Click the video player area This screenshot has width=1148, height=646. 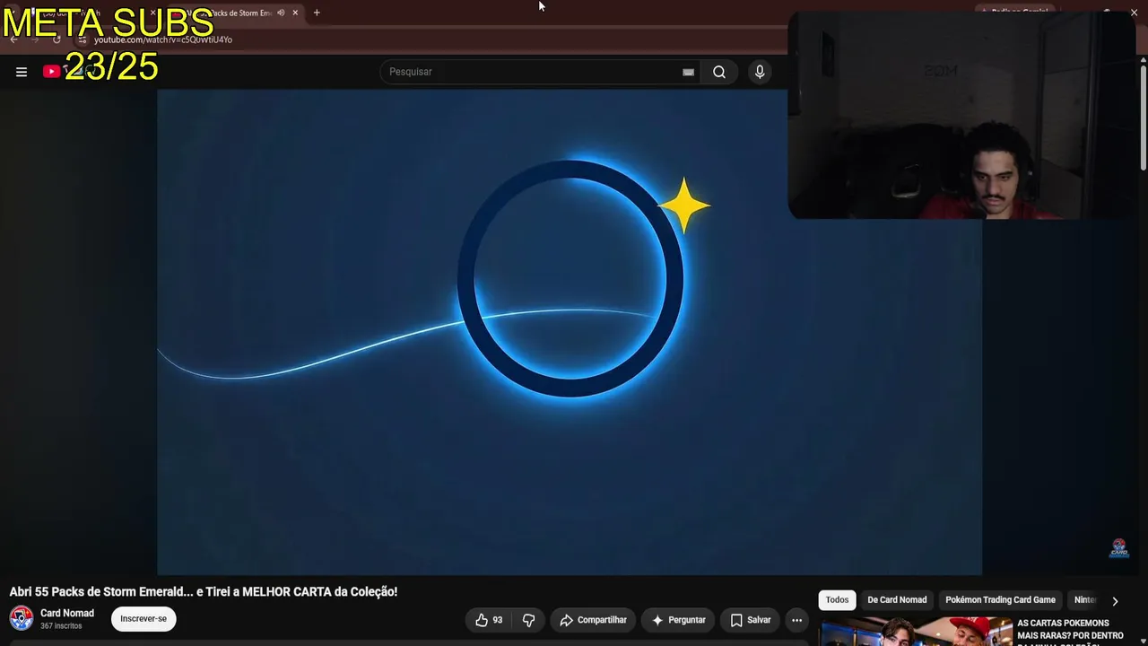[570, 332]
